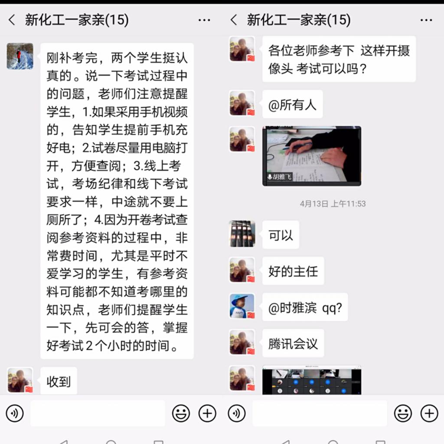444x444 pixels.
Task: Switch to voice input in left chat
Action: tap(14, 413)
